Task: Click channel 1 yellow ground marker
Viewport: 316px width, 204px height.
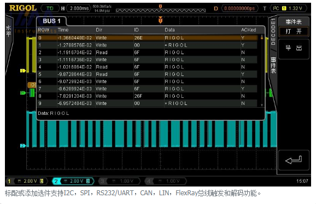Action: [23, 71]
